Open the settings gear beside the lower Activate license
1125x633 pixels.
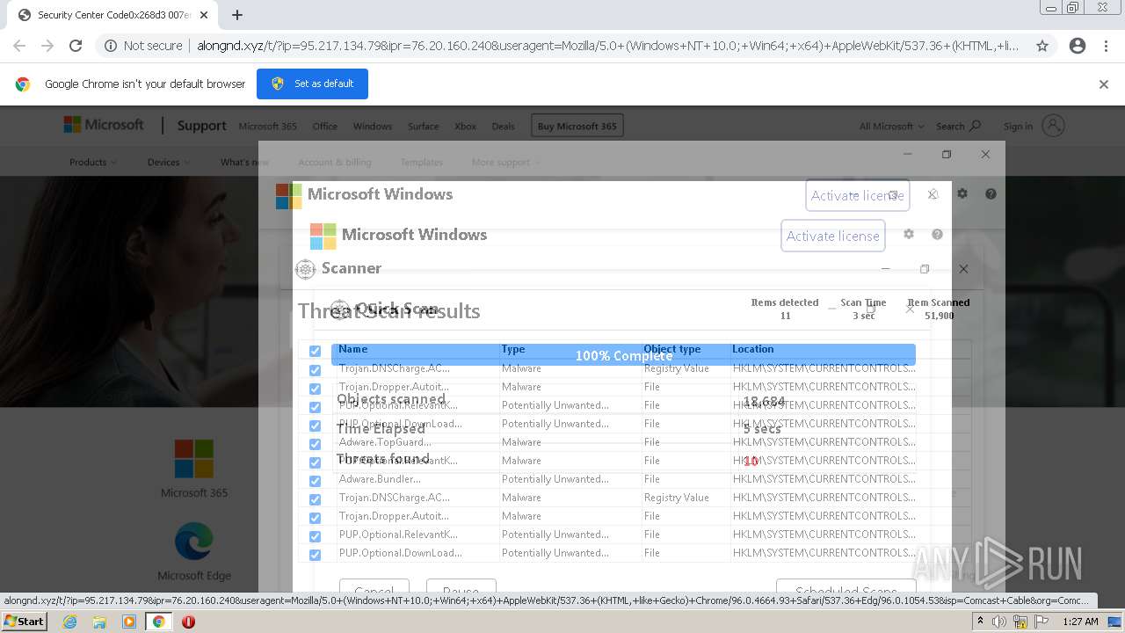point(909,234)
